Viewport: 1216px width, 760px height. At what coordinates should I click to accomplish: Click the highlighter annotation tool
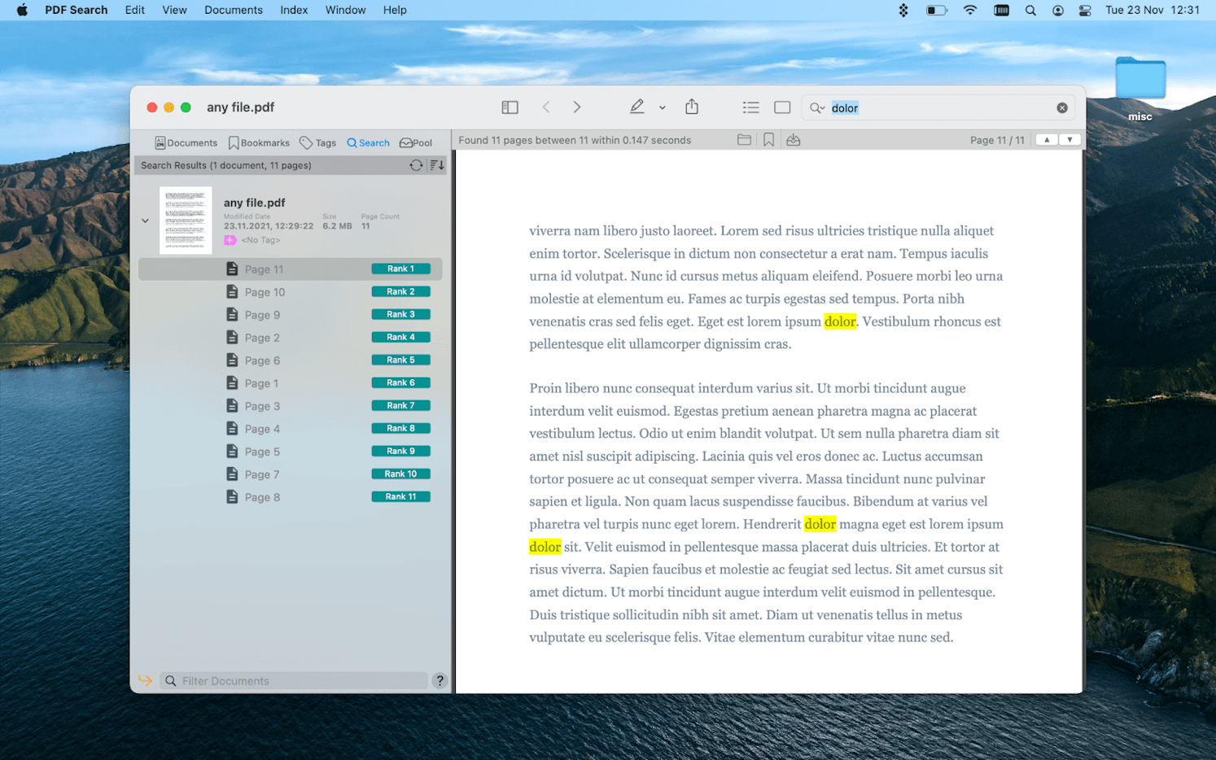click(637, 107)
